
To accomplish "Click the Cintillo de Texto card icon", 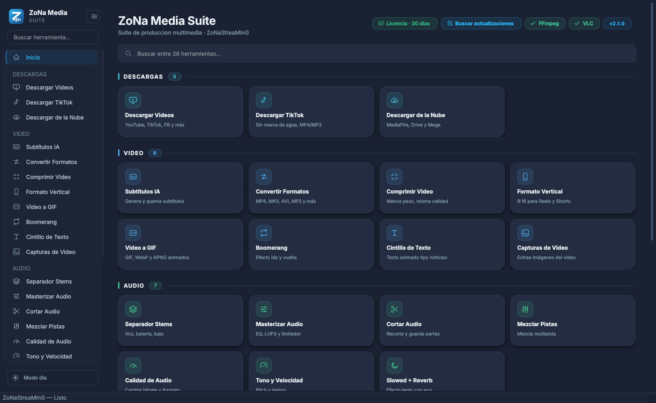I will click(395, 233).
